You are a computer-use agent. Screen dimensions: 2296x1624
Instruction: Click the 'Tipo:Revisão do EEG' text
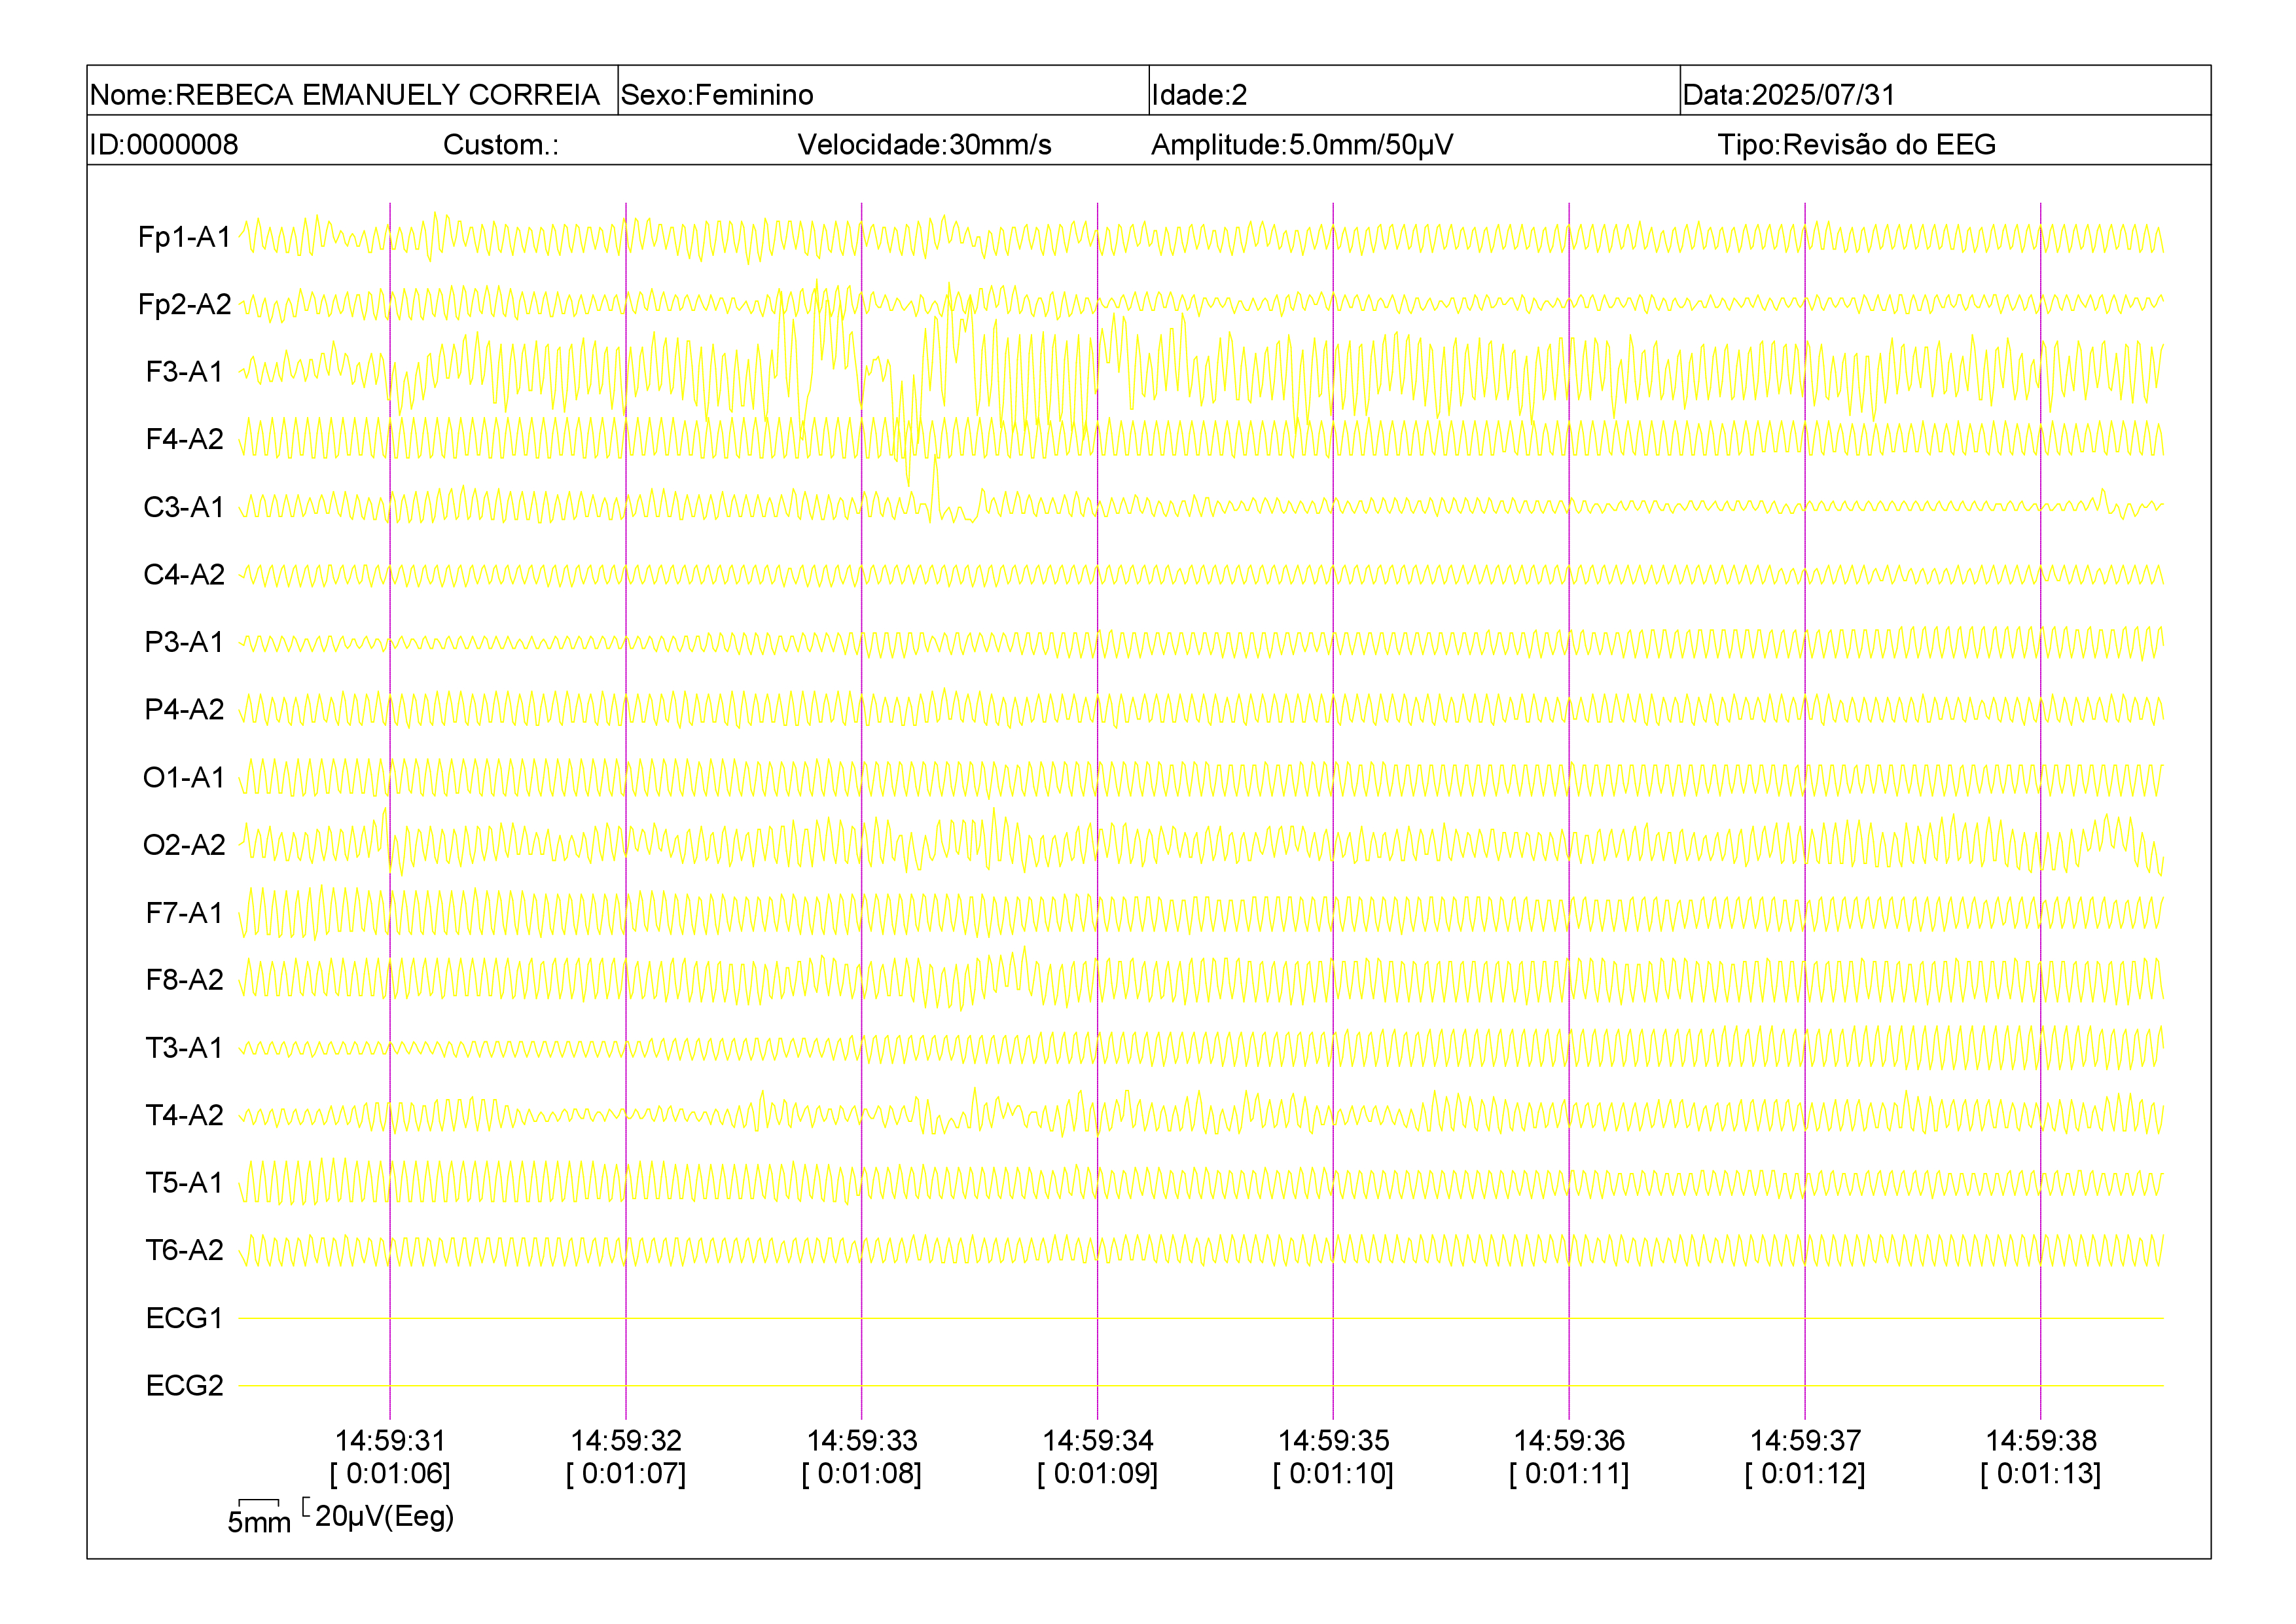tap(1856, 145)
